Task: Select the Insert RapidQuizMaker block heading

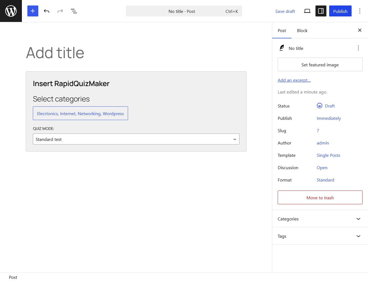Action: [x=71, y=84]
